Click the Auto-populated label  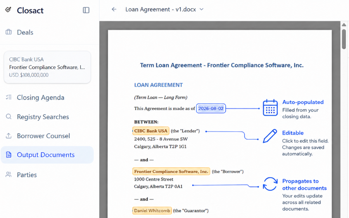point(303,102)
